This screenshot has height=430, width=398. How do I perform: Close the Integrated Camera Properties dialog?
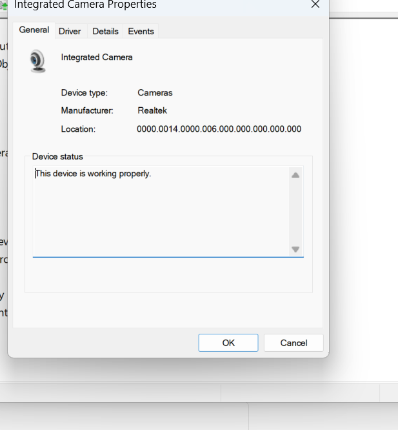tap(315, 4)
